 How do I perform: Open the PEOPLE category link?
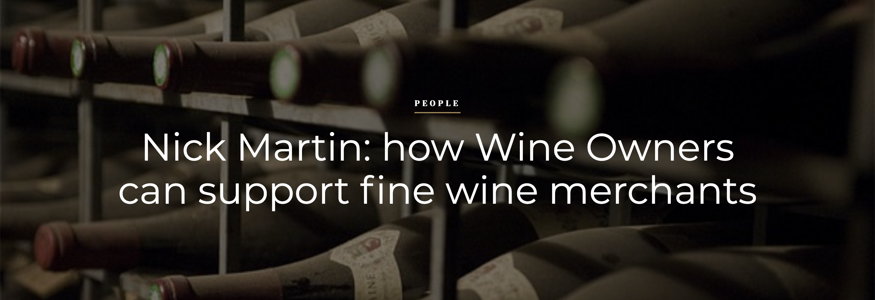click(437, 103)
